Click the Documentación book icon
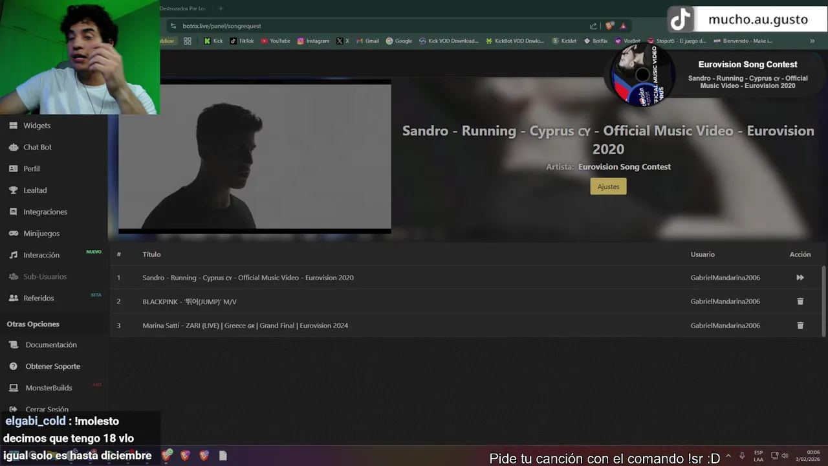 pyautogui.click(x=13, y=345)
